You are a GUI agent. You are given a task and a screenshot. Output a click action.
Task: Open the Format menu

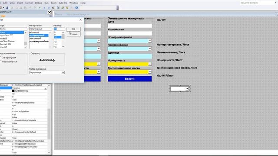coord(29,3)
